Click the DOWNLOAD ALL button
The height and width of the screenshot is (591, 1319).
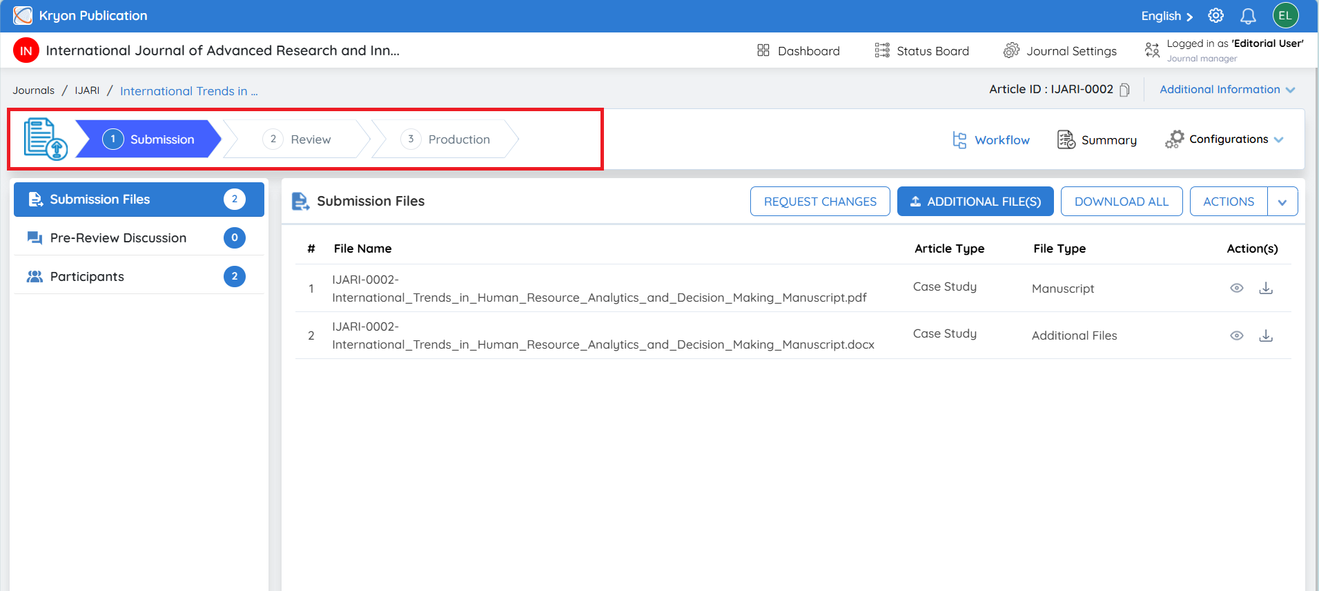point(1122,202)
